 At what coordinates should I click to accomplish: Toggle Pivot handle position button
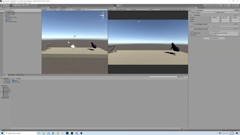click(25, 5)
